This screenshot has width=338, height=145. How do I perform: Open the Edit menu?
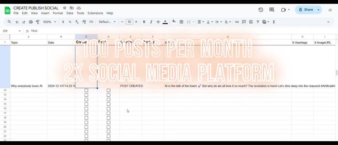point(25,13)
